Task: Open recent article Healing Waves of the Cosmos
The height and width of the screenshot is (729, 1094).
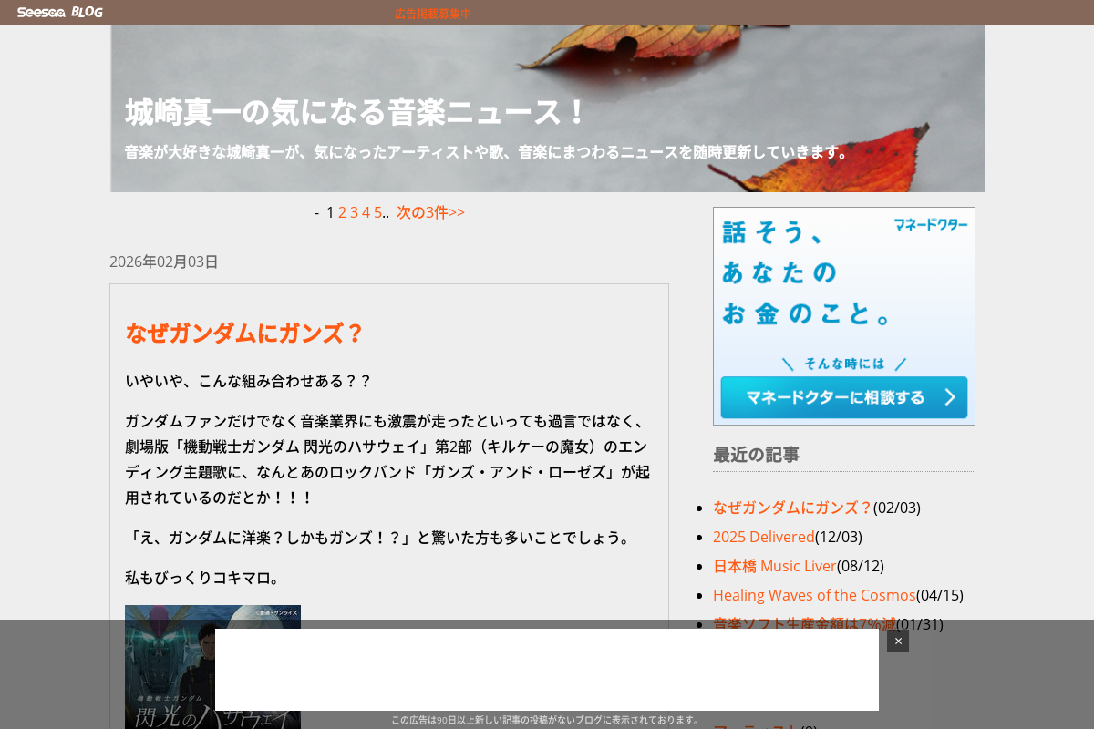Action: [x=814, y=595]
